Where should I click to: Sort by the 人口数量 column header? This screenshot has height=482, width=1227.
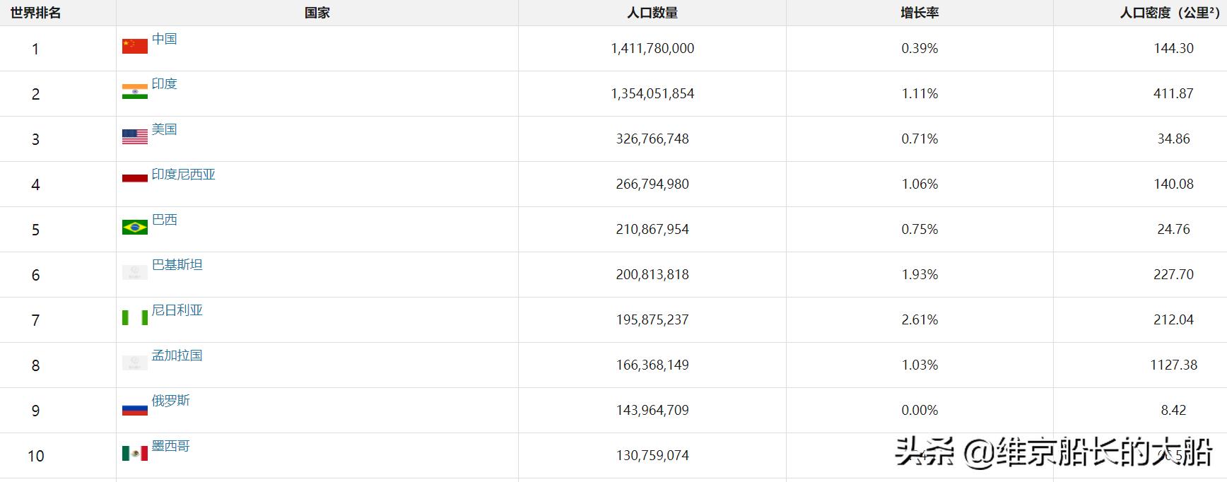coord(652,13)
